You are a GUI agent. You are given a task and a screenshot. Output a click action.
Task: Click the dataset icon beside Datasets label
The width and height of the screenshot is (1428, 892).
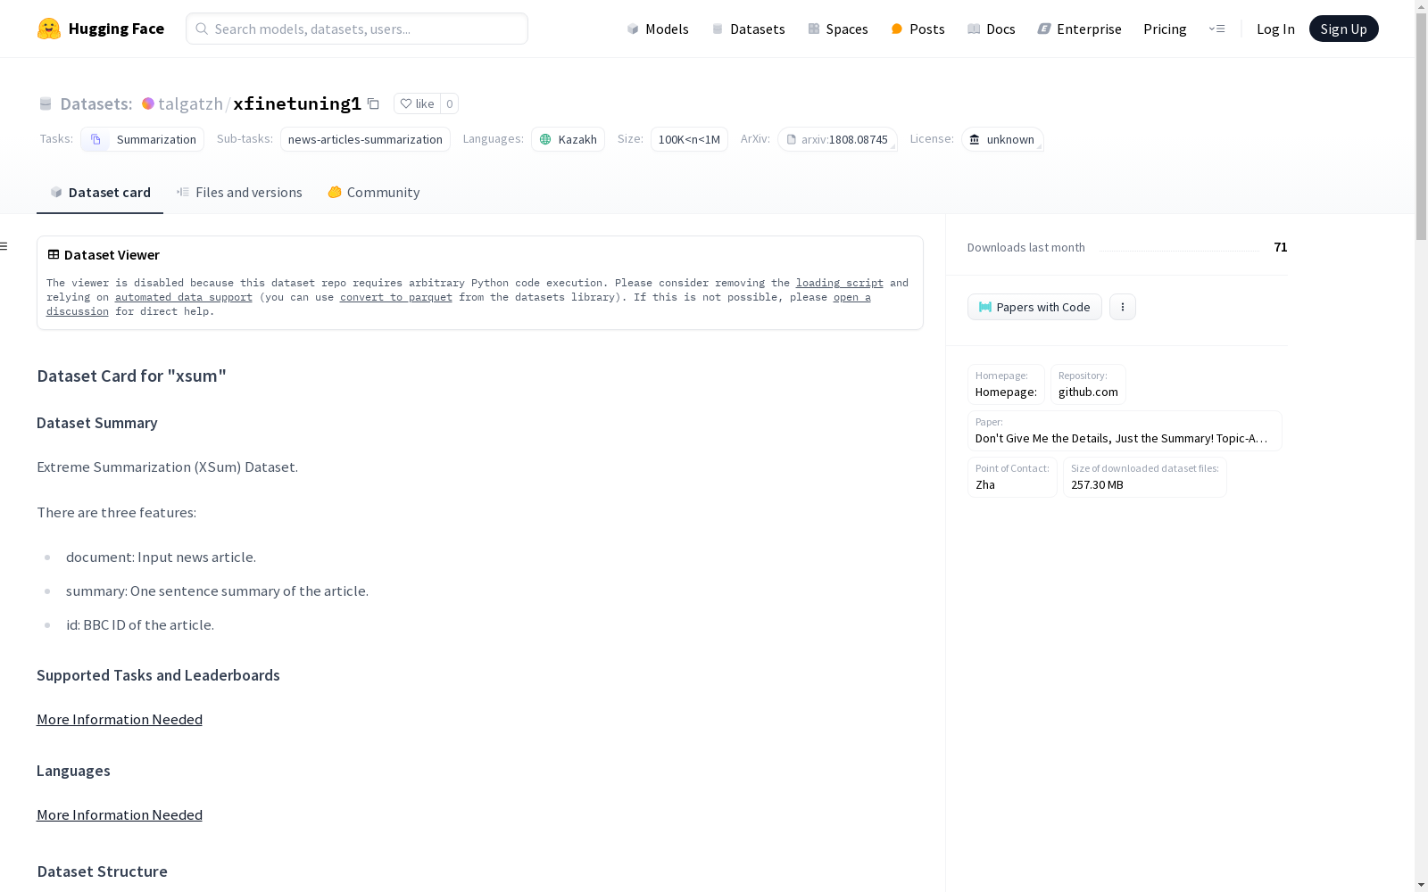(x=46, y=103)
